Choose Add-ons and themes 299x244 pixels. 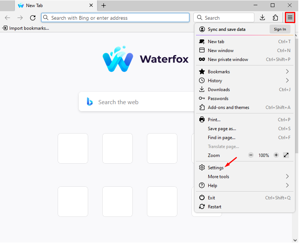[228, 107]
